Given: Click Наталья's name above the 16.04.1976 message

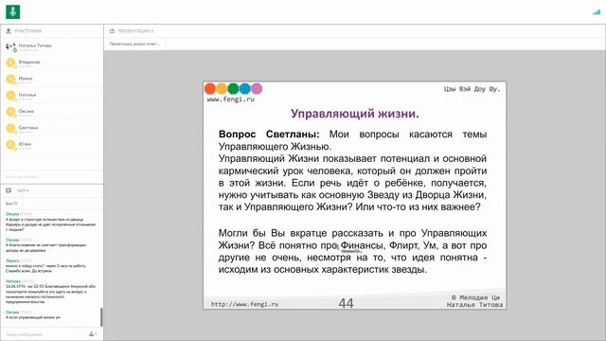Looking at the screenshot, I should 13,281.
